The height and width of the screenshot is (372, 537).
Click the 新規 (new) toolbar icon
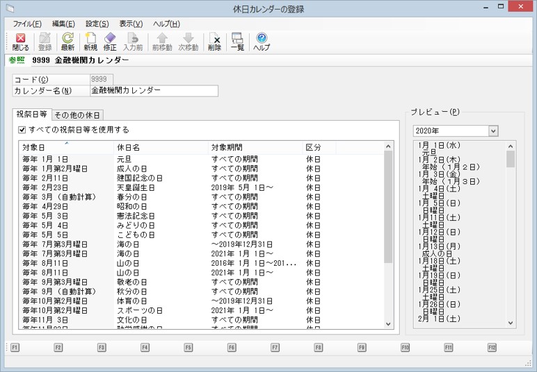(x=90, y=42)
